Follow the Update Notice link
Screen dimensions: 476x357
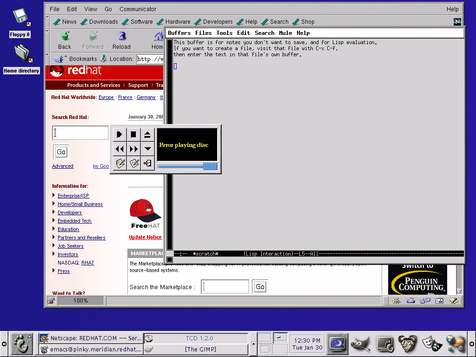pyautogui.click(x=145, y=237)
